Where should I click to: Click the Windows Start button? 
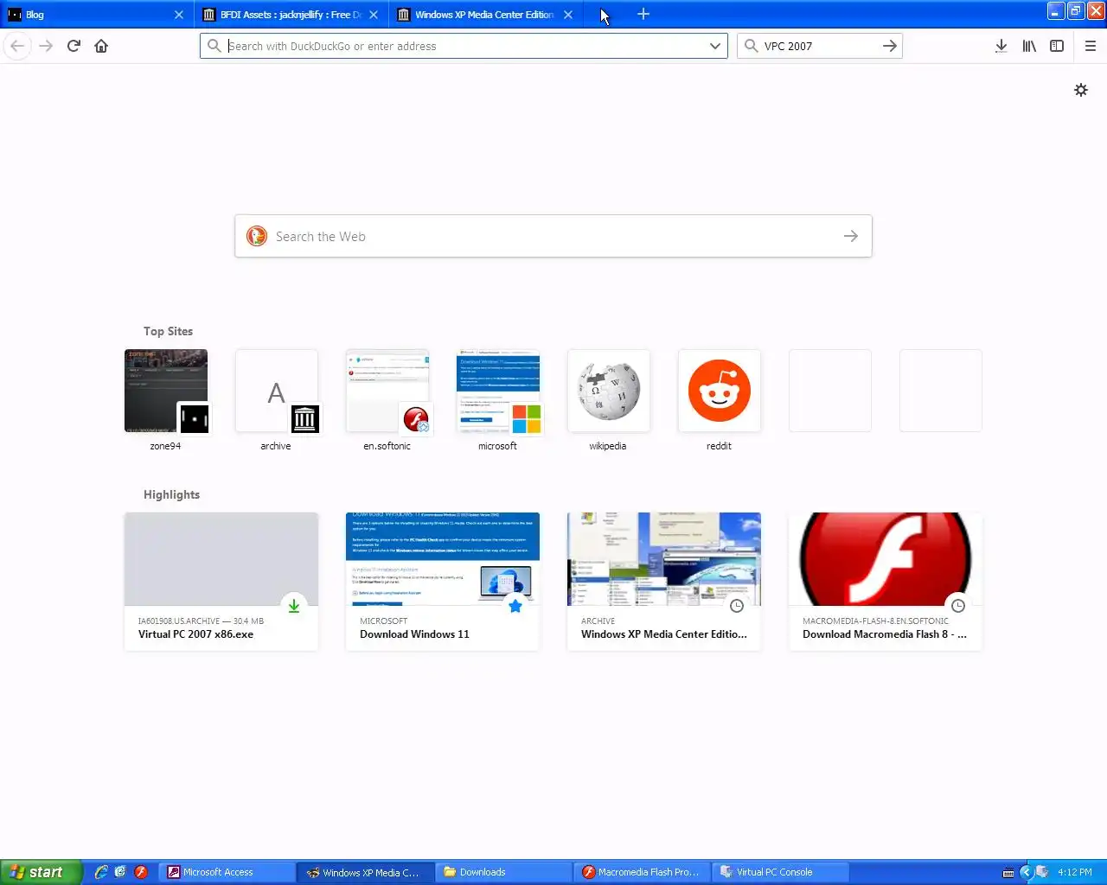click(41, 872)
